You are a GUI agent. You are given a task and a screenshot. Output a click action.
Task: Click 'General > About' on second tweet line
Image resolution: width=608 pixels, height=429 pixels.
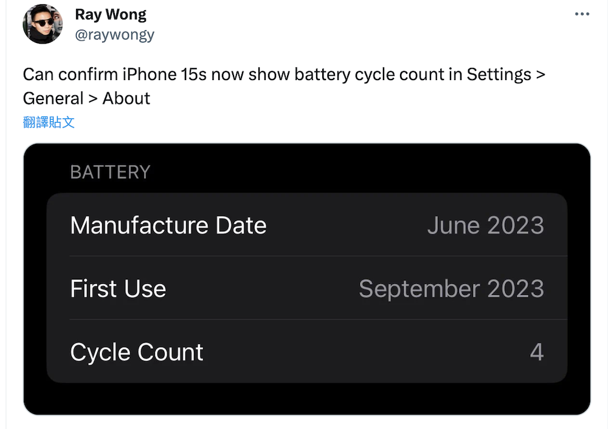(x=86, y=98)
